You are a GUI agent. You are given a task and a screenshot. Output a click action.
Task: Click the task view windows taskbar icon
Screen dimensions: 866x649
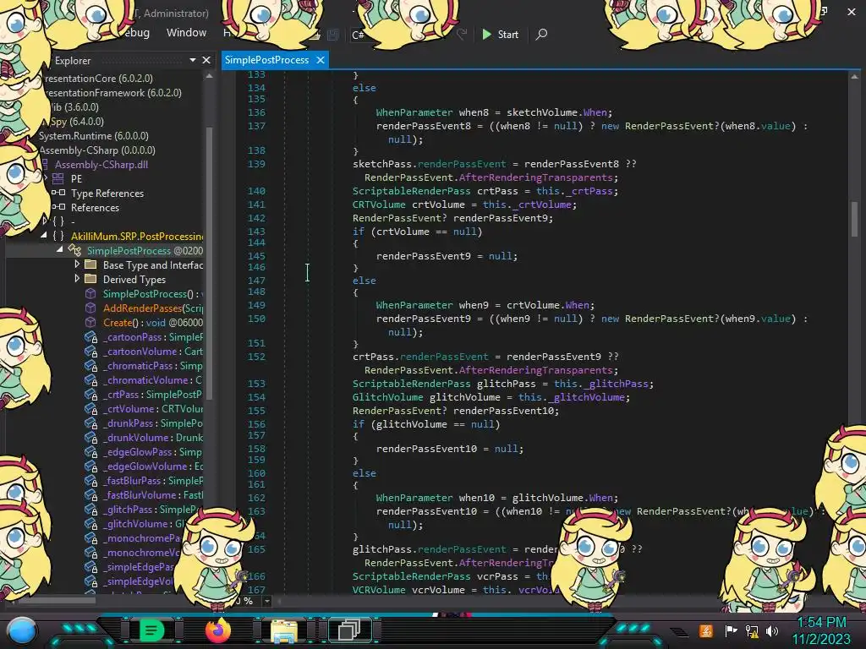(x=349, y=630)
